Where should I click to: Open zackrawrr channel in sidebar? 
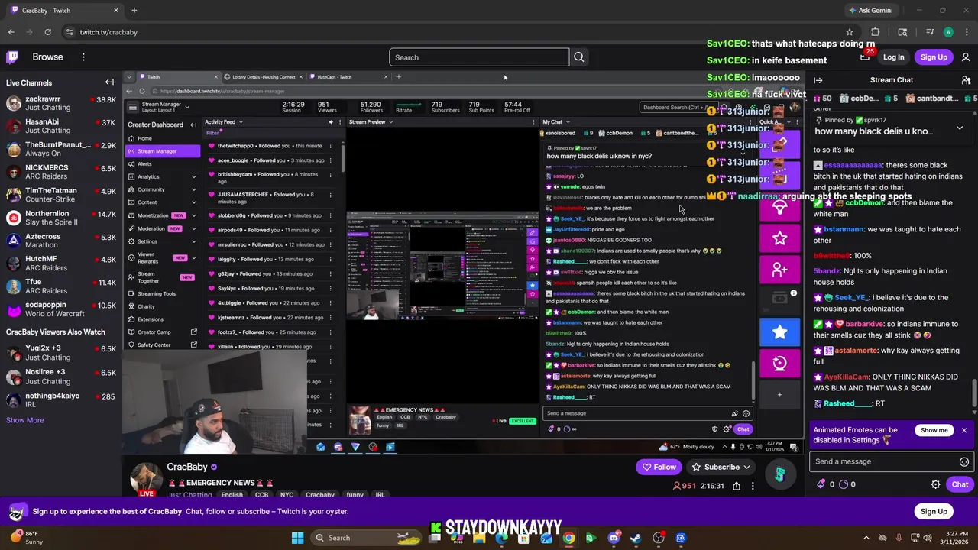point(60,103)
